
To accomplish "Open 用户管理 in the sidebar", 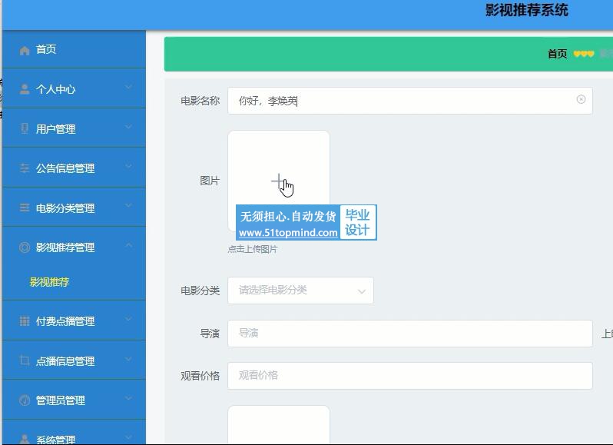I will (x=74, y=128).
